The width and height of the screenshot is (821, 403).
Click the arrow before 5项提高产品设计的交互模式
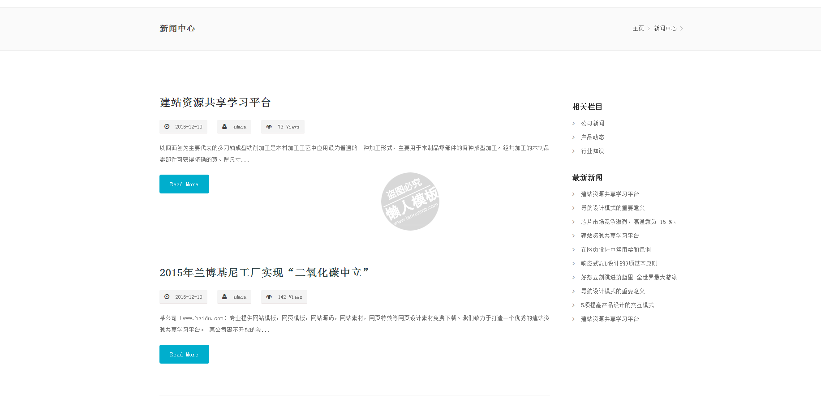(x=573, y=305)
